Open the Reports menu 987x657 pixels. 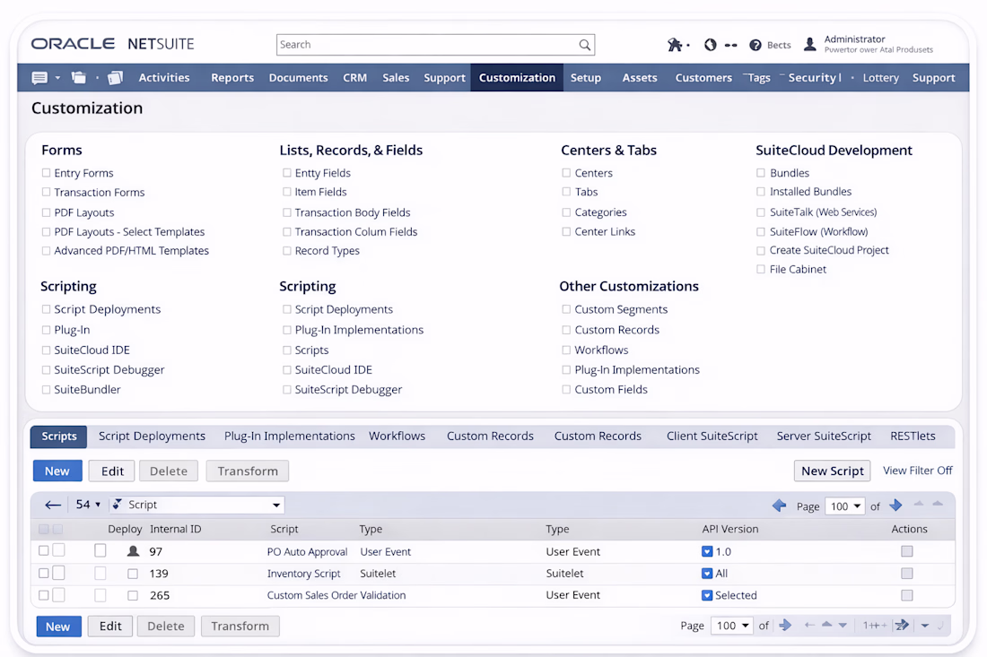pyautogui.click(x=232, y=77)
